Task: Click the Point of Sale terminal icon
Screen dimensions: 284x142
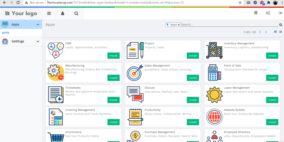Action: click(215, 72)
